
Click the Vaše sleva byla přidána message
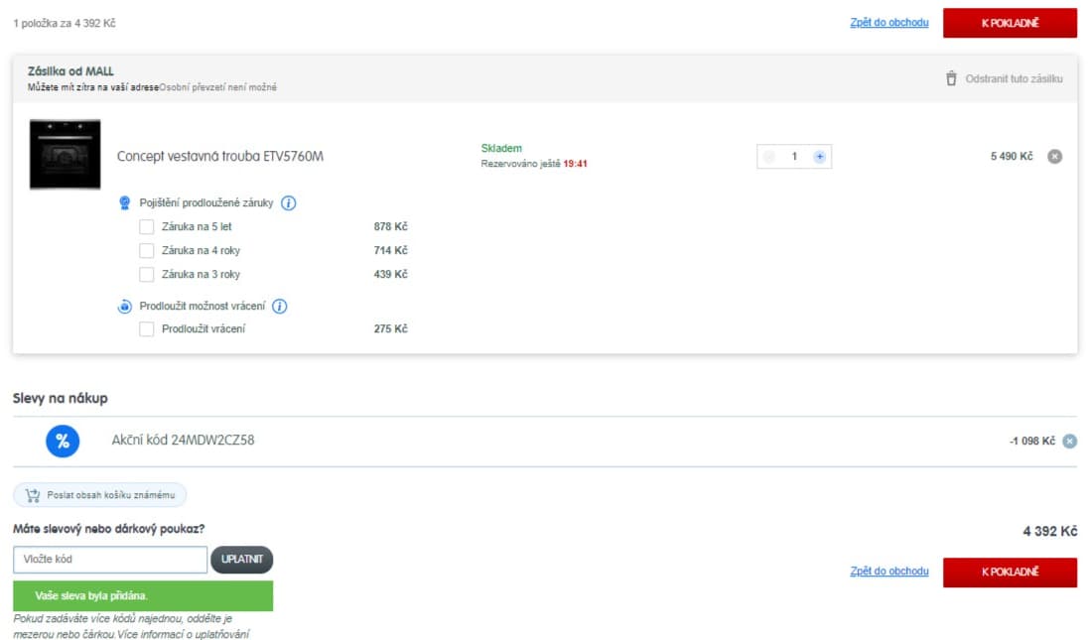91,596
